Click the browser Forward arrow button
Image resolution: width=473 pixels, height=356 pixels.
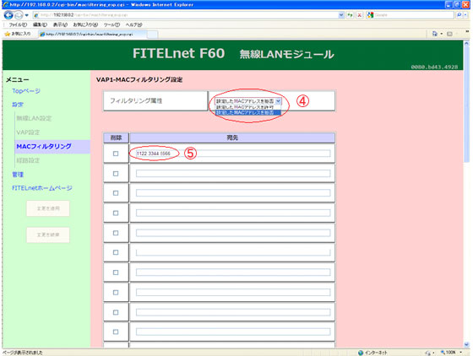[19, 14]
